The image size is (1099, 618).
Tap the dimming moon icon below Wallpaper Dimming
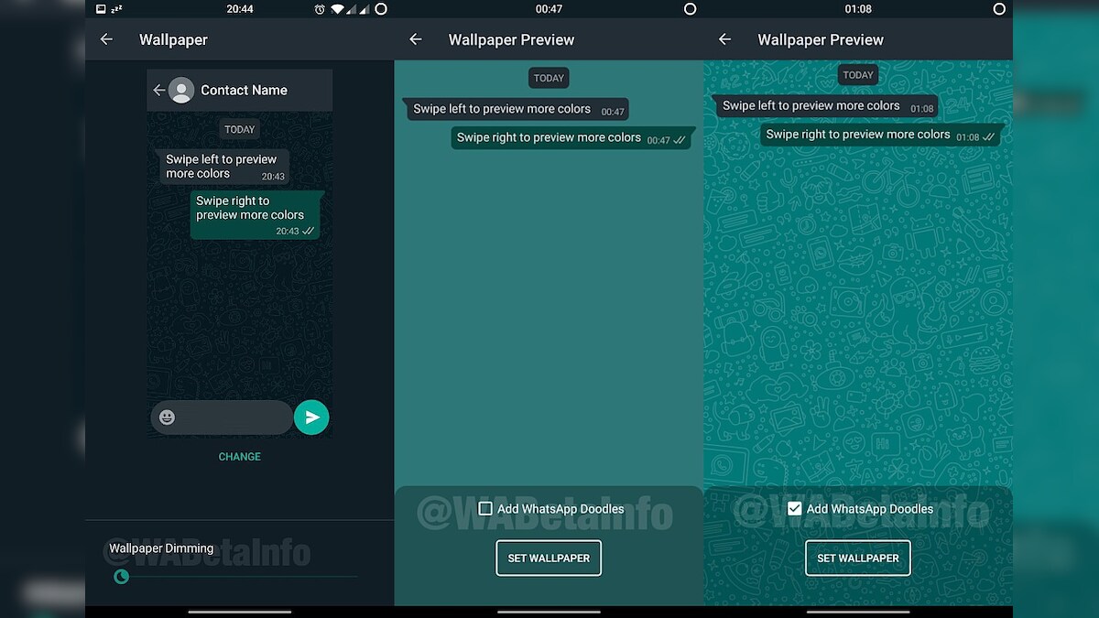[x=122, y=577]
